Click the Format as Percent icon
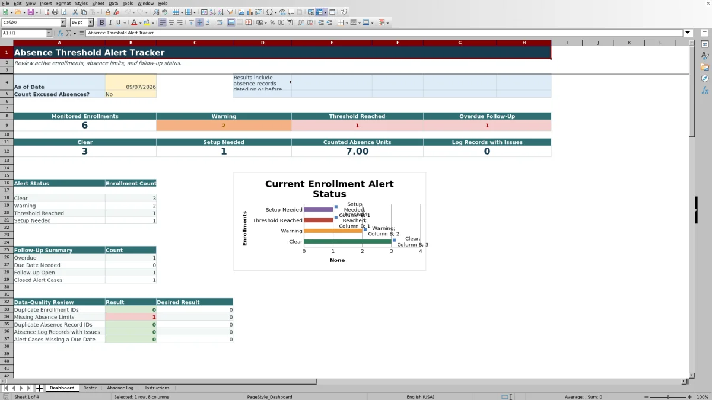Image resolution: width=712 pixels, height=400 pixels. pos(272,23)
